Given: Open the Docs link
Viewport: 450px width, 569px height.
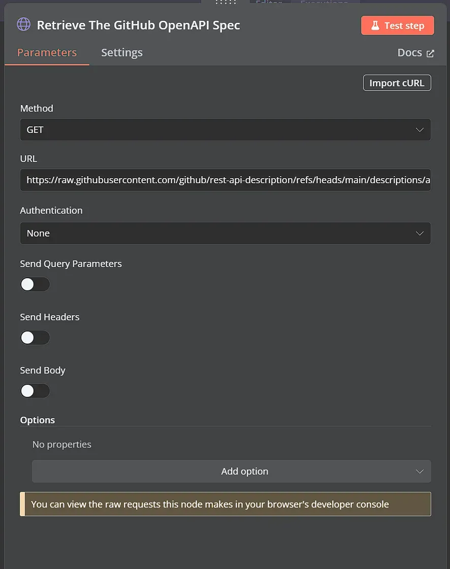Looking at the screenshot, I should pos(409,52).
